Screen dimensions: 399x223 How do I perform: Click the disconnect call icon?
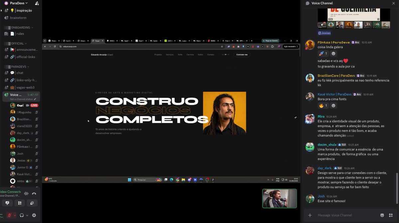[x=34, y=194]
